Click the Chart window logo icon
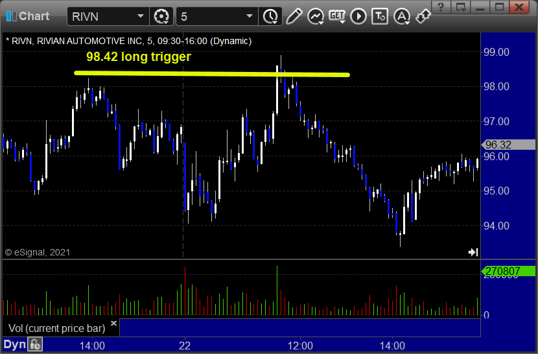This screenshot has width=538, height=354. (x=11, y=16)
